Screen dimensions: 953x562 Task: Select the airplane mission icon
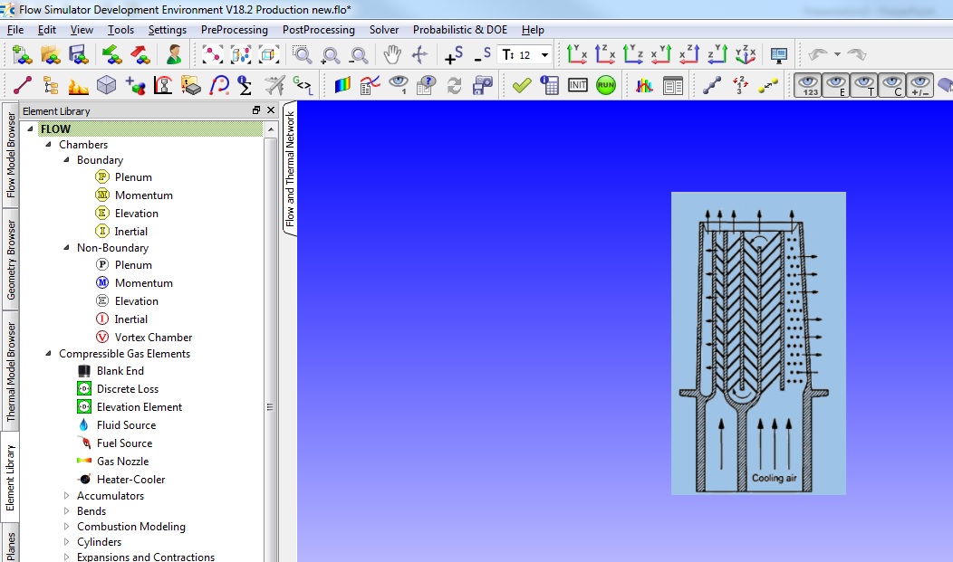pyautogui.click(x=274, y=86)
